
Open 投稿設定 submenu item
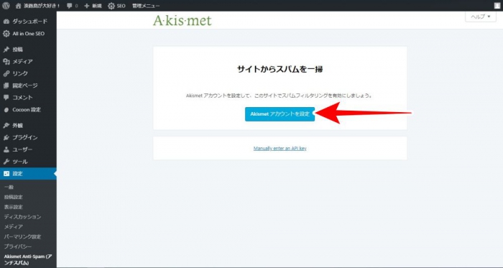coord(13,197)
